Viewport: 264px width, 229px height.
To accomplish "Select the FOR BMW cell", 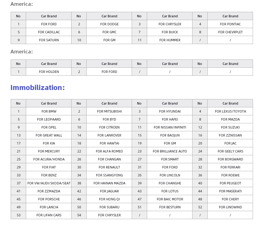I will 49,111.
